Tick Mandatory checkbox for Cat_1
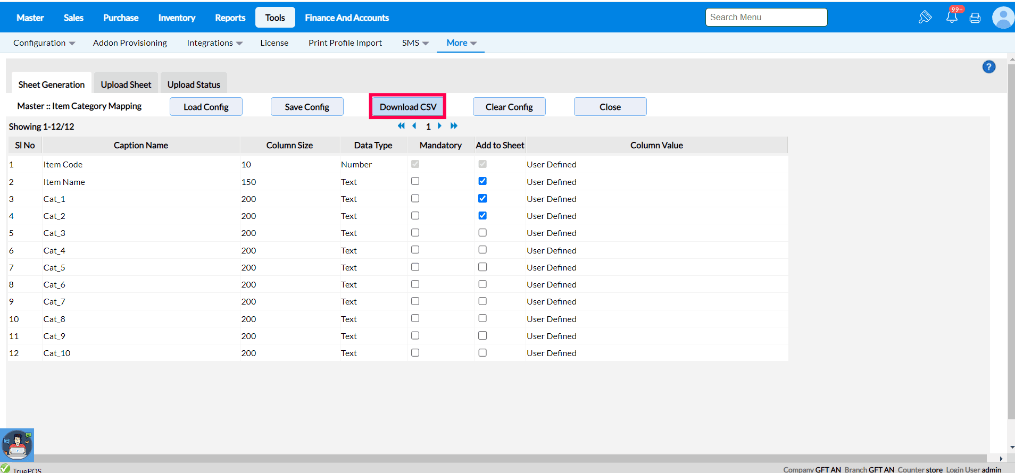Screen dimensions: 1015x473 click(415, 198)
